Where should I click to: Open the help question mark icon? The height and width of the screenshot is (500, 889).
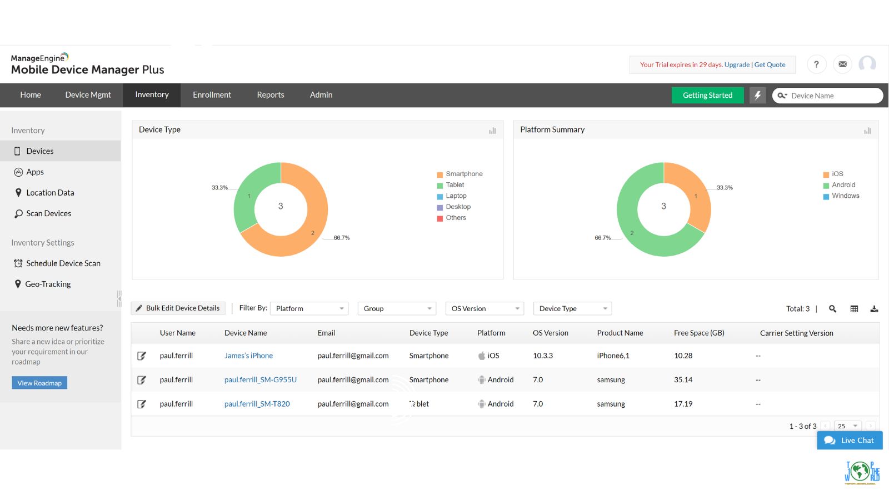pos(816,64)
